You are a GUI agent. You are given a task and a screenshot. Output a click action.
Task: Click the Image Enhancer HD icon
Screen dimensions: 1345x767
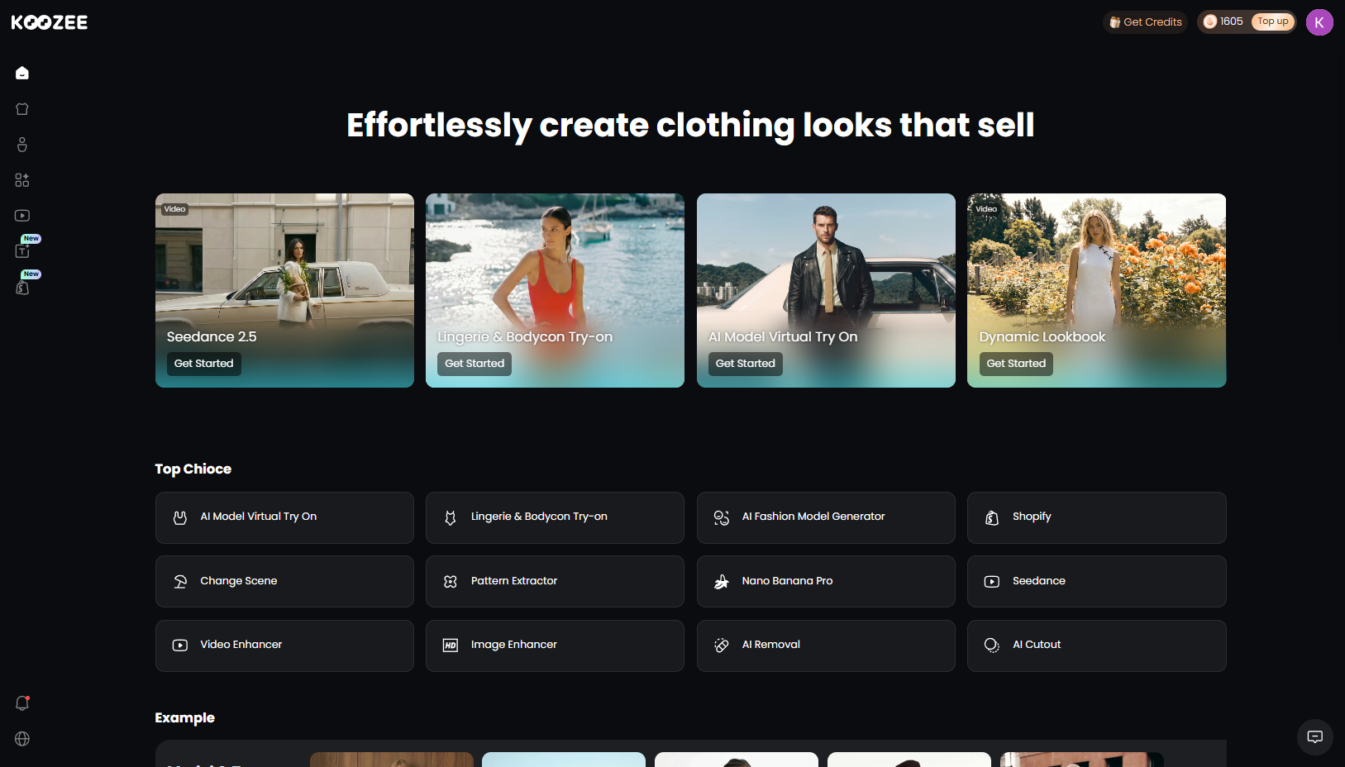click(x=451, y=646)
